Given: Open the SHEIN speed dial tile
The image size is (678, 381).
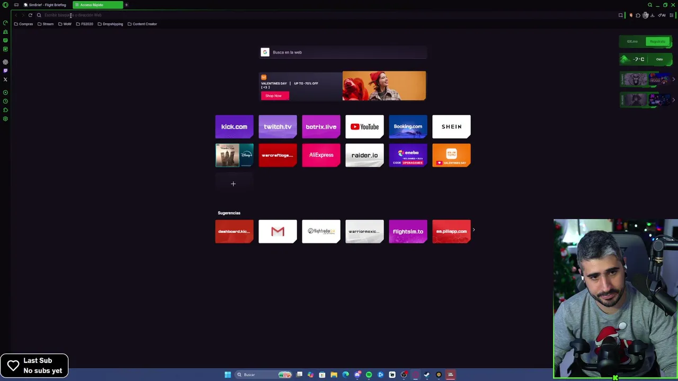Looking at the screenshot, I should click(451, 126).
